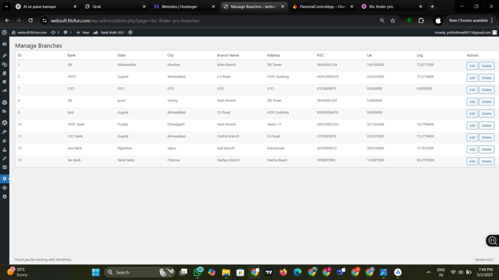Open Howdy user account menu
The height and width of the screenshot is (280, 499).
pyautogui.click(x=465, y=32)
